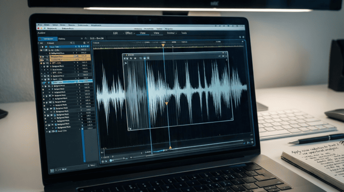
Task: Click the orange marker at the bottom timeline
Action: 170,148
